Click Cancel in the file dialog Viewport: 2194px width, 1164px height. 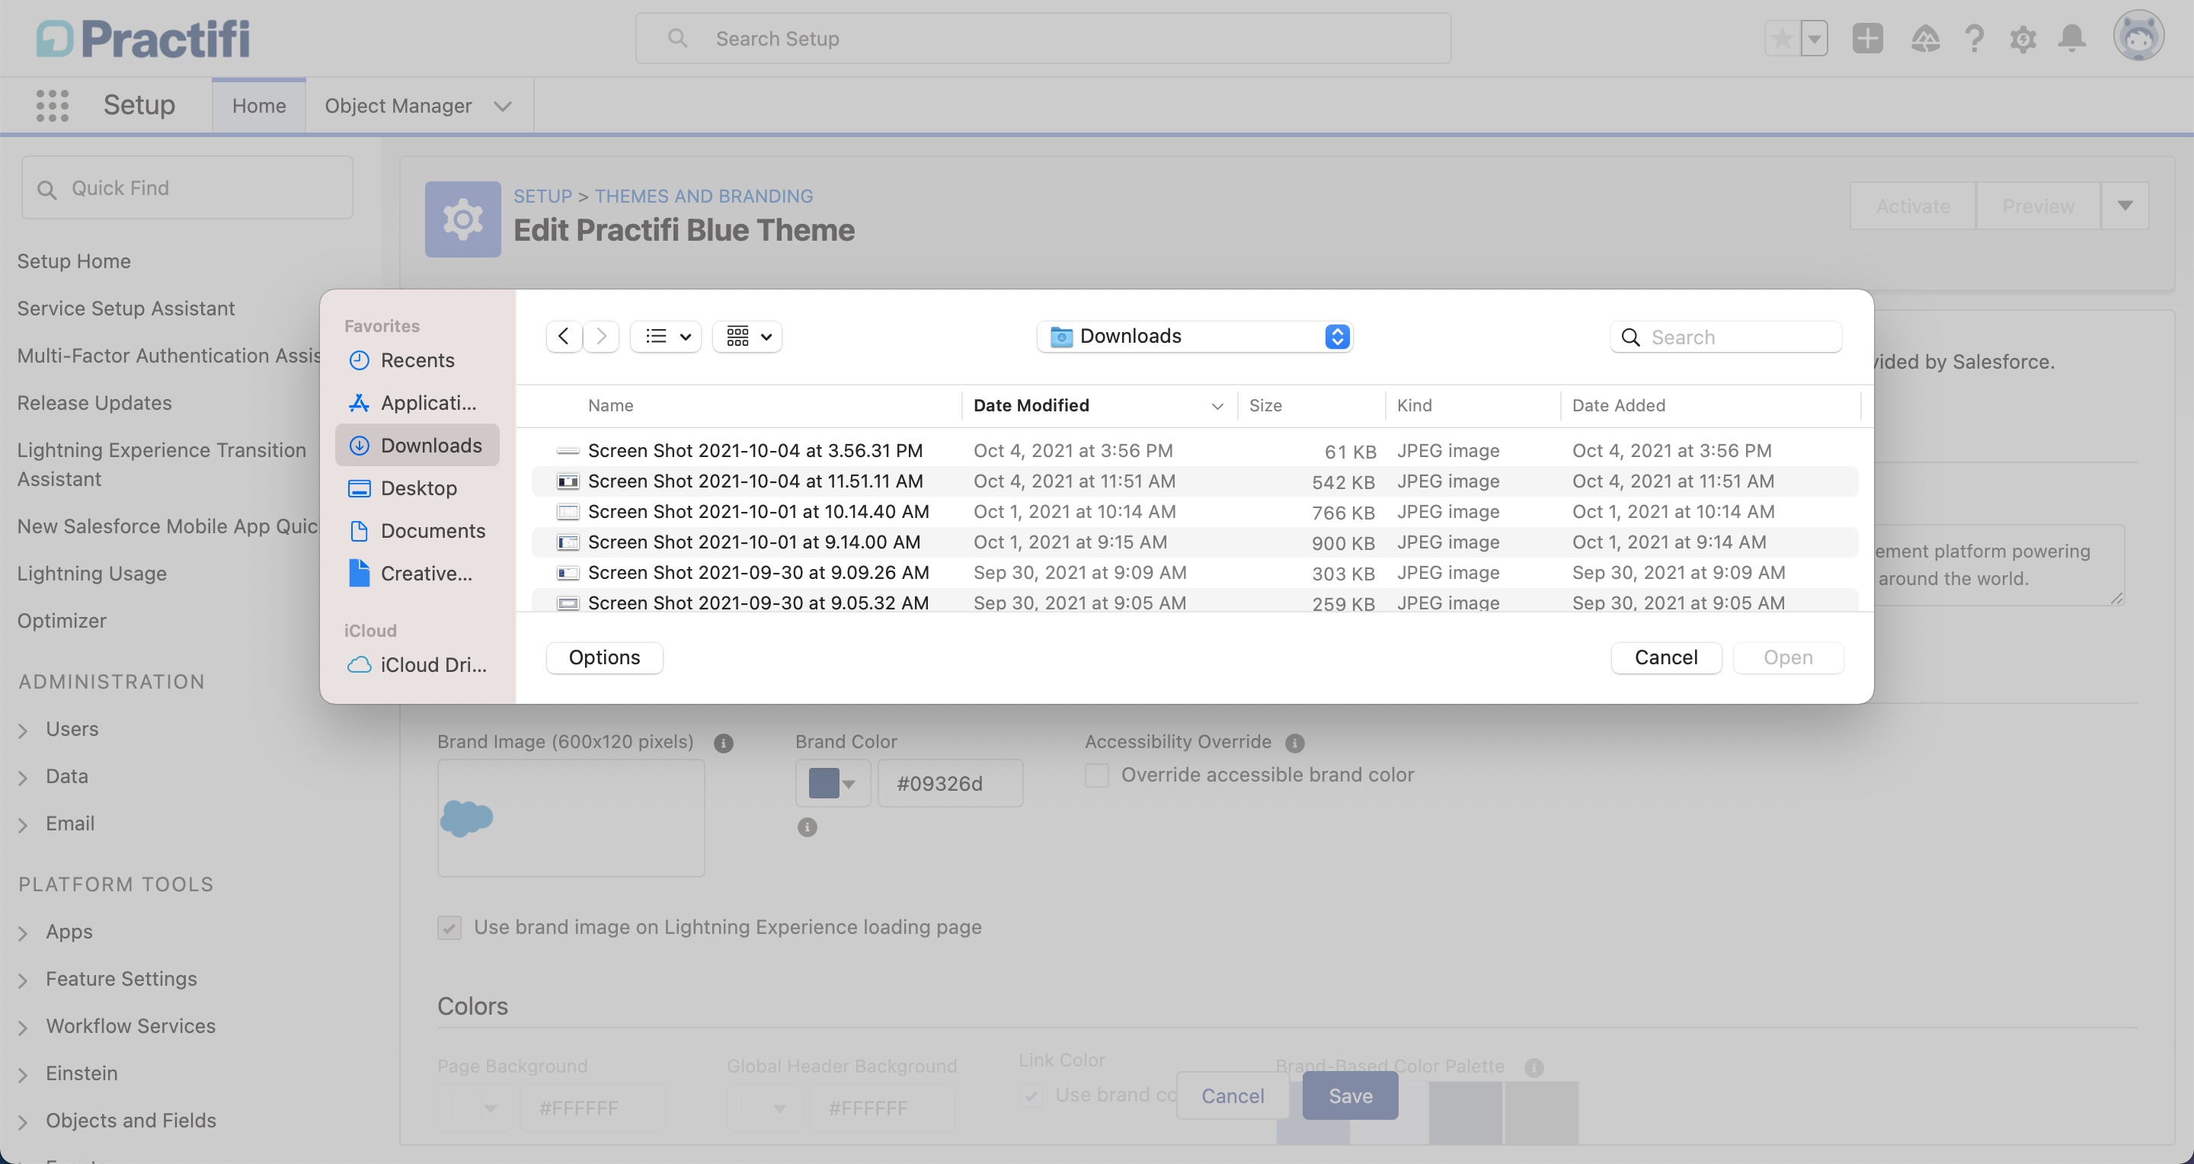coord(1665,657)
